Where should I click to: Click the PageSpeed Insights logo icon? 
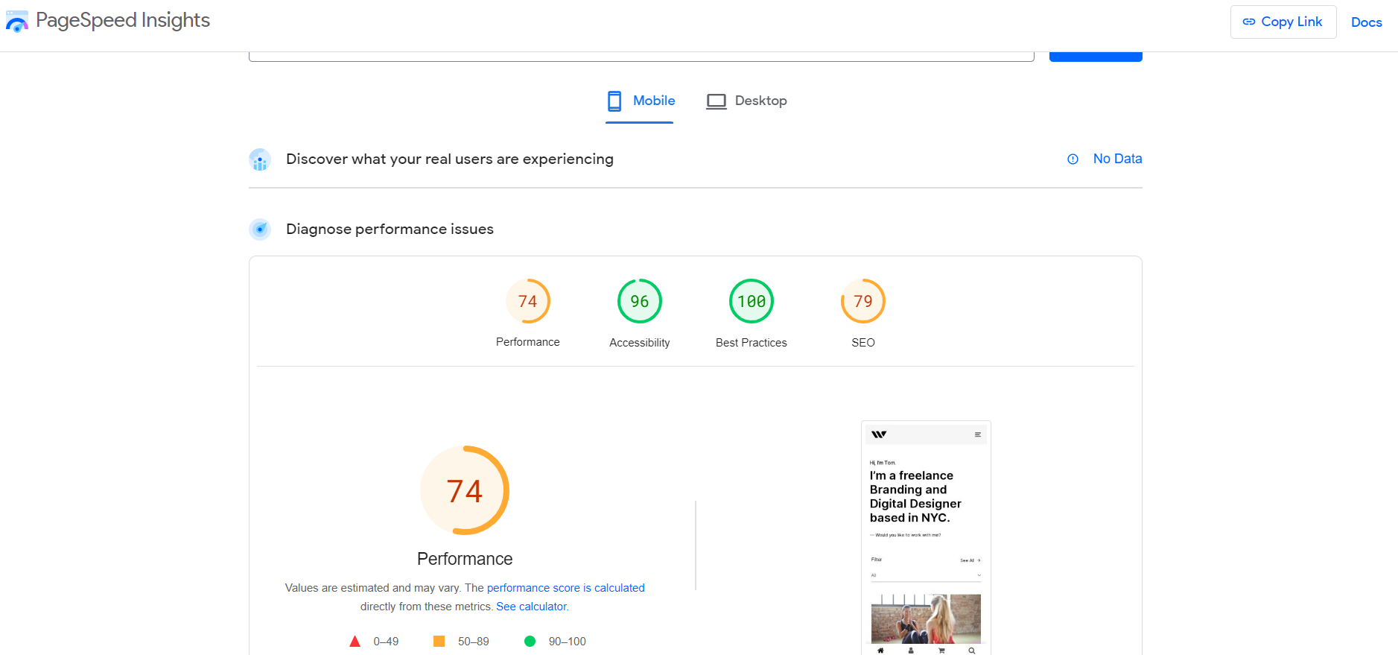point(17,22)
